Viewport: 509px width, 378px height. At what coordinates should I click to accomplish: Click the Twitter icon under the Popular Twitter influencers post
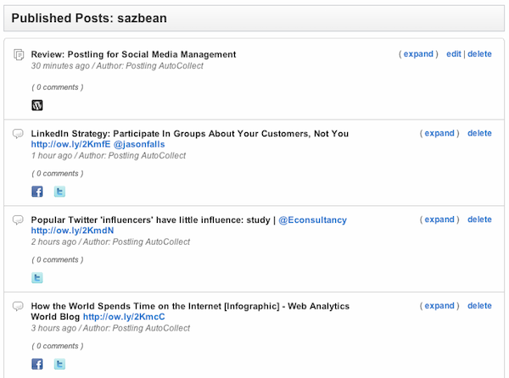(x=37, y=278)
